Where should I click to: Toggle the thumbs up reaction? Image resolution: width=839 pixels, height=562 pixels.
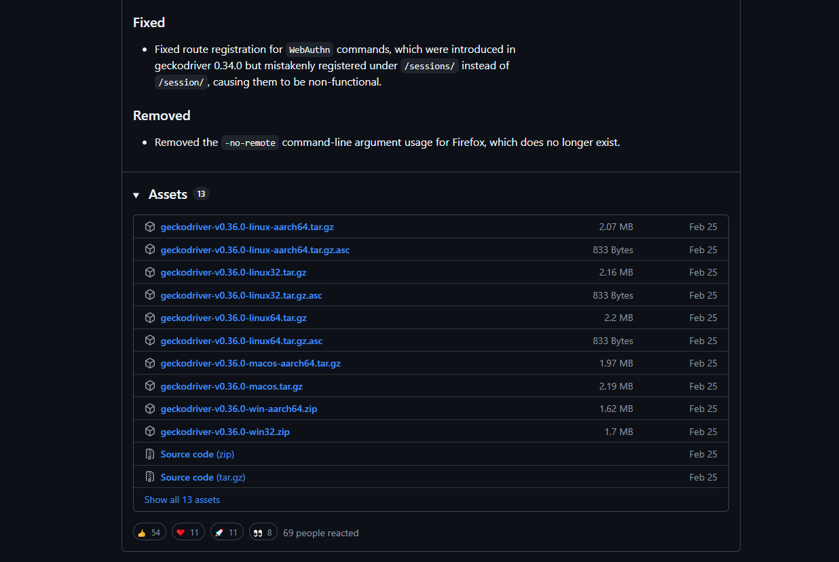(149, 533)
